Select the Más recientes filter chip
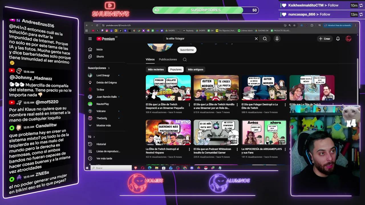The width and height of the screenshot is (365, 205). 156,69
